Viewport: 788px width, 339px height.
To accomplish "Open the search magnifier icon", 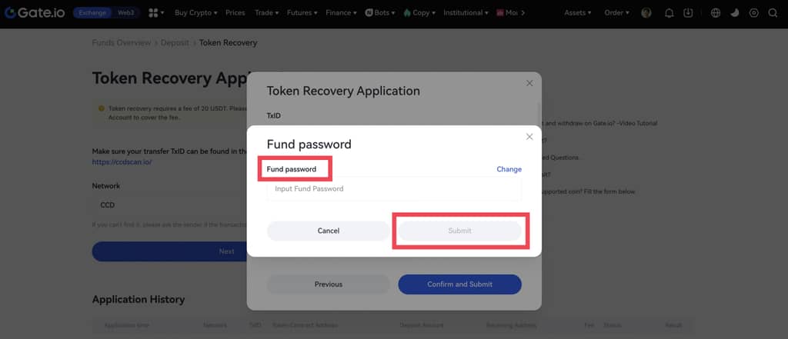I will click(773, 13).
